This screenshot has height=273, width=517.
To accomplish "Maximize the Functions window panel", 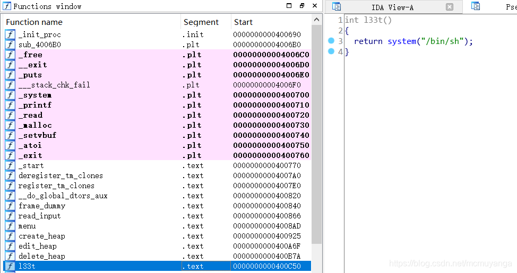I will click(x=289, y=6).
